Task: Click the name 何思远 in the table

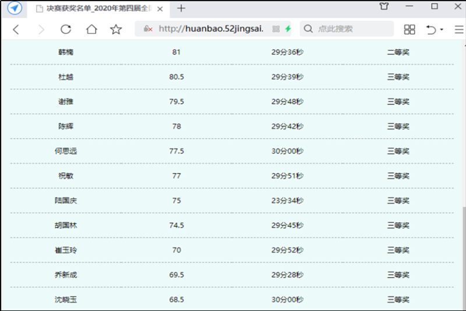Action: tap(66, 151)
